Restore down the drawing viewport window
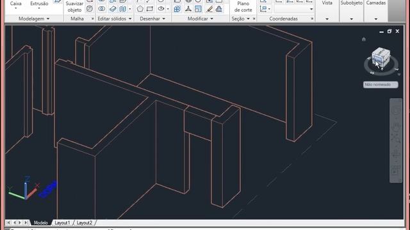This screenshot has width=410, height=230. [389, 31]
